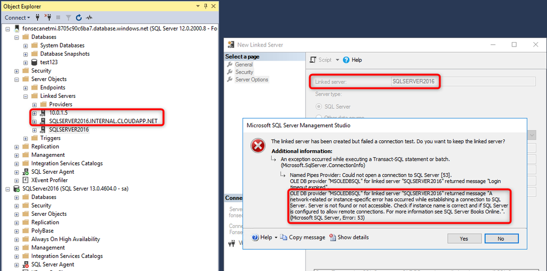Click into the Linked server text field
The image size is (547, 271).
(463, 82)
